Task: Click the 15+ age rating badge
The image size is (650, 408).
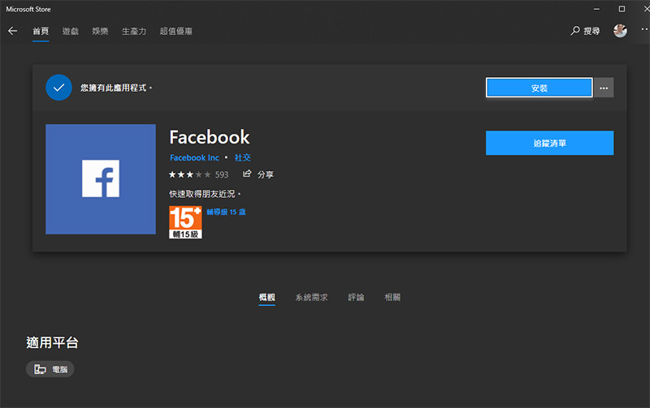Action: [185, 222]
